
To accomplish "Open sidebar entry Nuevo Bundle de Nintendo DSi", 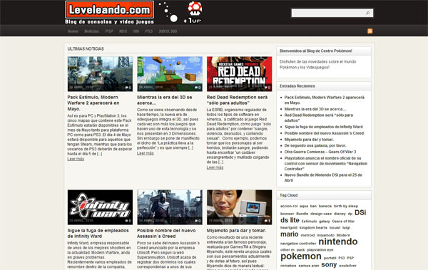I will 323,177.
